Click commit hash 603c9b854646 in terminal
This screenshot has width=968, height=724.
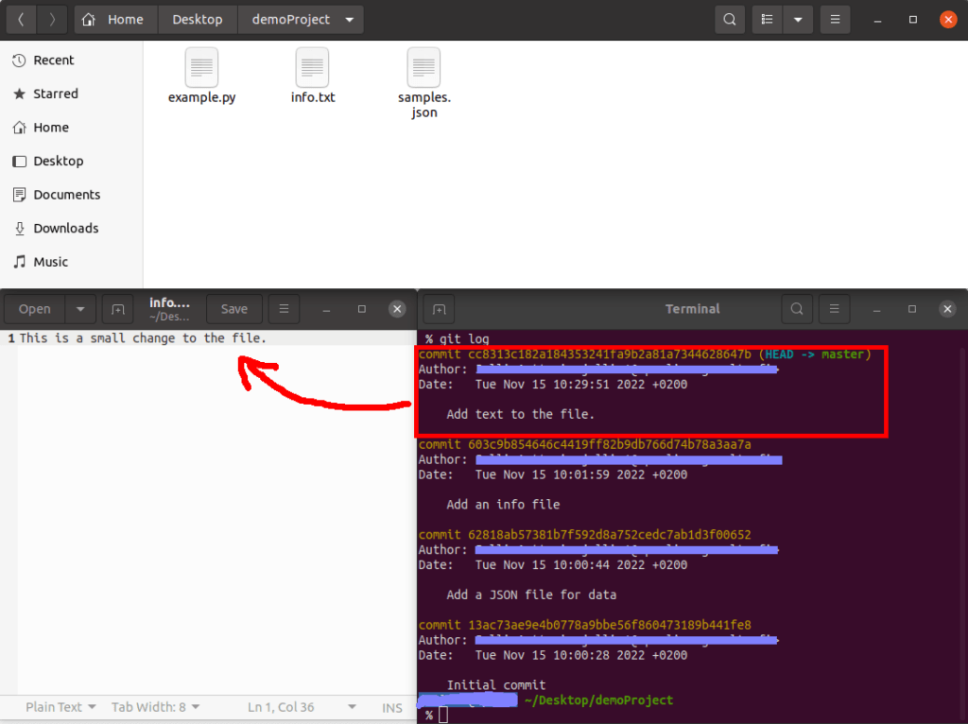tap(610, 444)
